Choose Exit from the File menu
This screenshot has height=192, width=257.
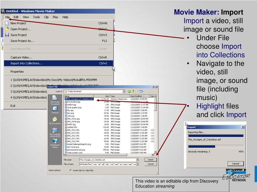[x=25, y=106]
